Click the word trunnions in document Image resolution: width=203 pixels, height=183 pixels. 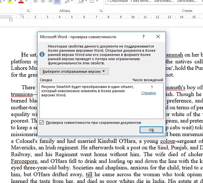coord(22,94)
